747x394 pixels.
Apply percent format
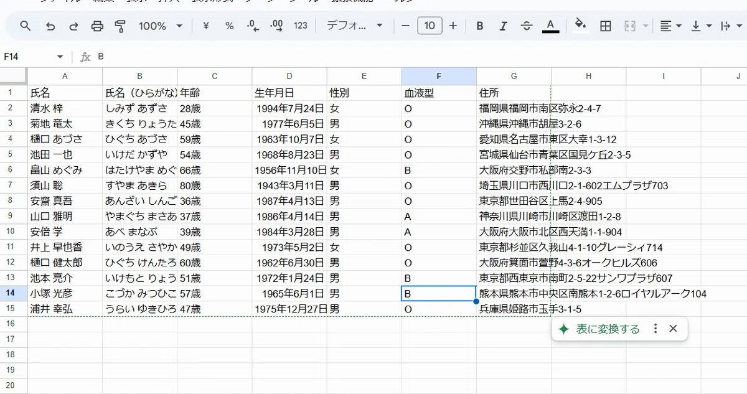coord(229,26)
